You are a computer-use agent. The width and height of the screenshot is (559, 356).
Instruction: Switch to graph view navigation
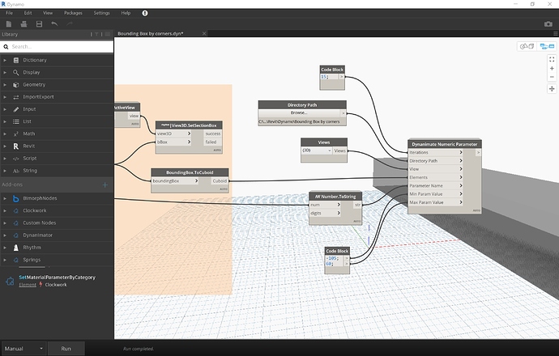[x=547, y=46]
